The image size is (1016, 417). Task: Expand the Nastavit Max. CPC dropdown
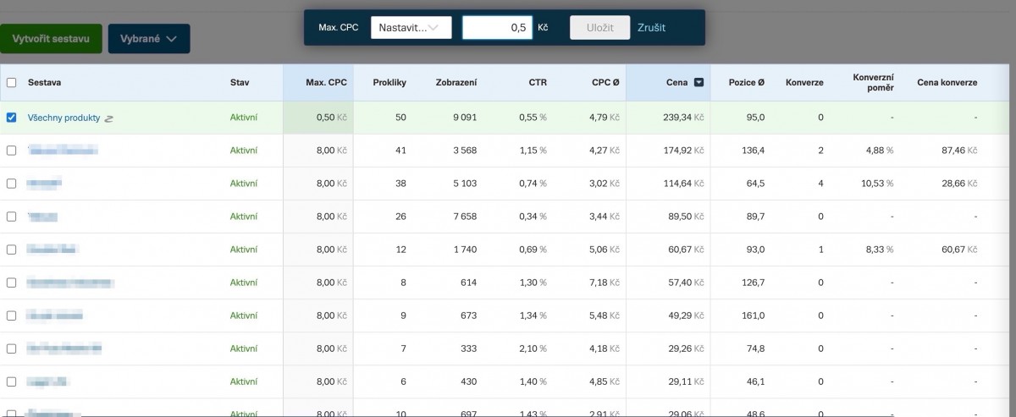click(x=411, y=28)
